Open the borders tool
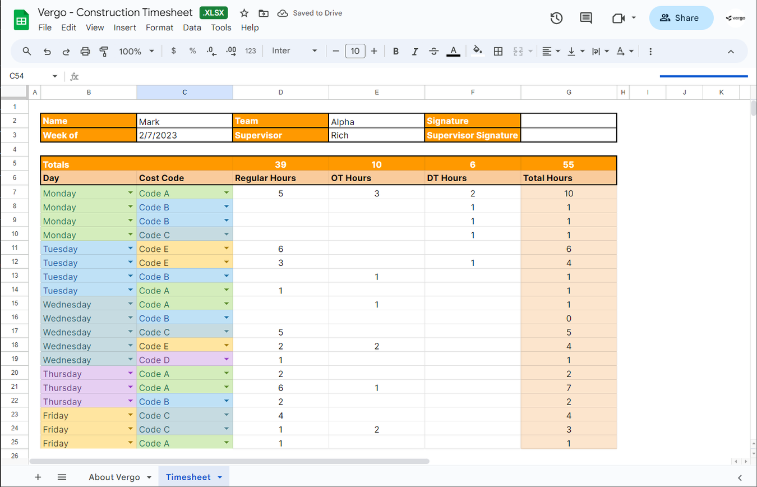The width and height of the screenshot is (757, 487). (x=498, y=51)
